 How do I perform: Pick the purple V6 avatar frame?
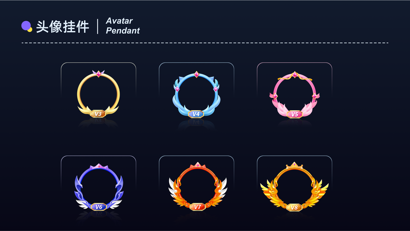tap(98, 187)
